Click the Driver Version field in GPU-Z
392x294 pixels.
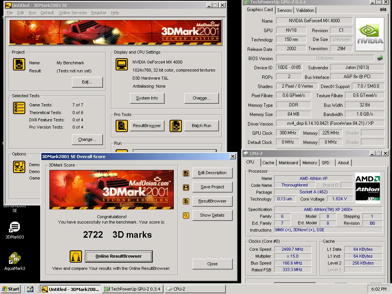[x=330, y=123]
